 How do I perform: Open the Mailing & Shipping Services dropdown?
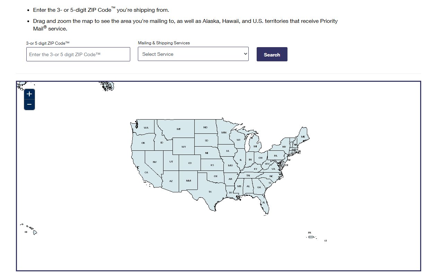click(193, 54)
